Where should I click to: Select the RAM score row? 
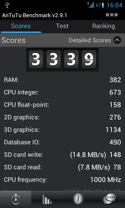pyautogui.click(x=63, y=80)
